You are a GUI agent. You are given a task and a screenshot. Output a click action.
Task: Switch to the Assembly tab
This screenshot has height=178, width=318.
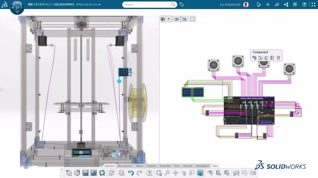tap(165, 166)
